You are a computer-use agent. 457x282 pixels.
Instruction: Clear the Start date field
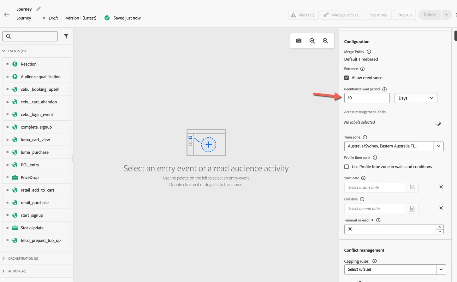point(441,187)
